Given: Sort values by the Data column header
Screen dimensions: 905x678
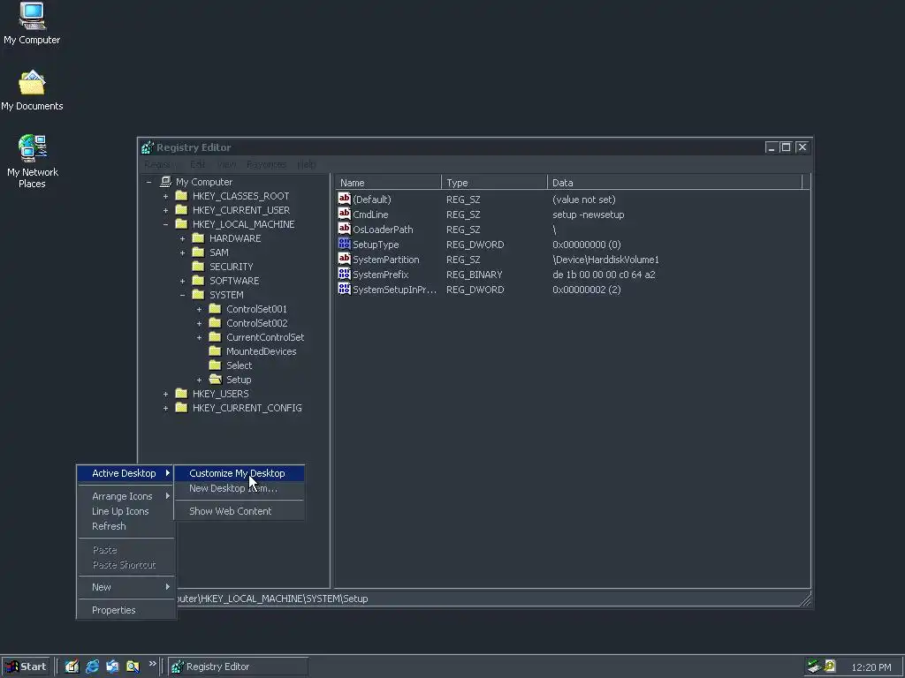Looking at the screenshot, I should (x=674, y=182).
